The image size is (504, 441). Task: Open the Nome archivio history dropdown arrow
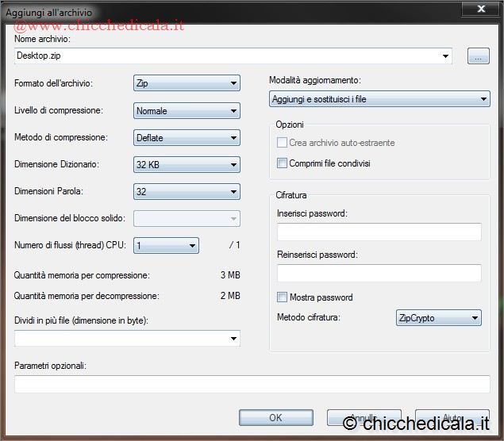pos(446,56)
